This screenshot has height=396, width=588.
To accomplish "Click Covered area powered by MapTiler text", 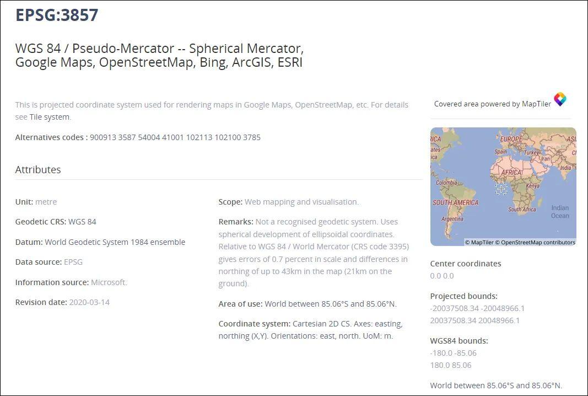I will coord(492,104).
